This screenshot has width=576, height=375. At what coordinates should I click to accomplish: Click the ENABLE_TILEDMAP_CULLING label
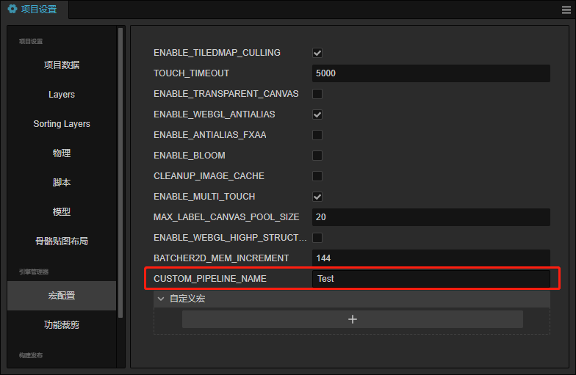click(217, 53)
